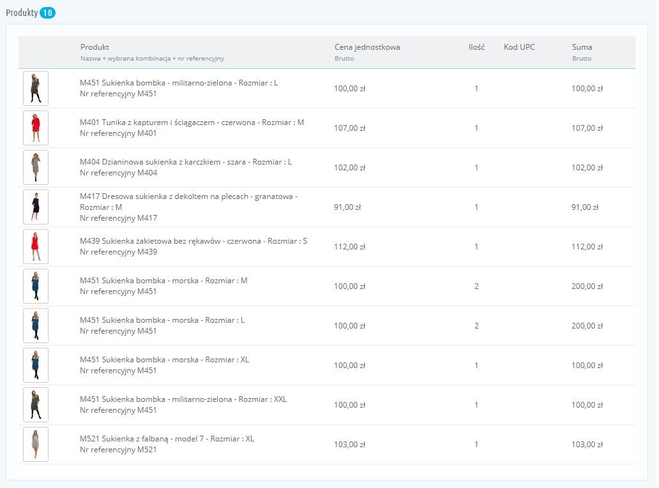
Task: Open thumbnail of M439 Sukienka żakietowa
Action: coord(36,246)
